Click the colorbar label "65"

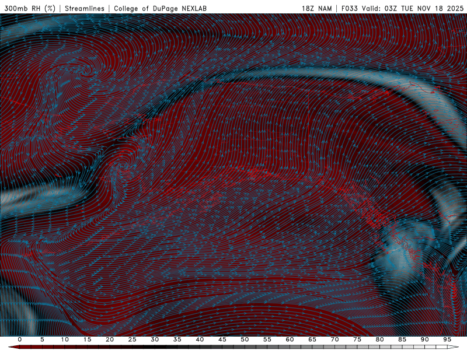coord(312,339)
